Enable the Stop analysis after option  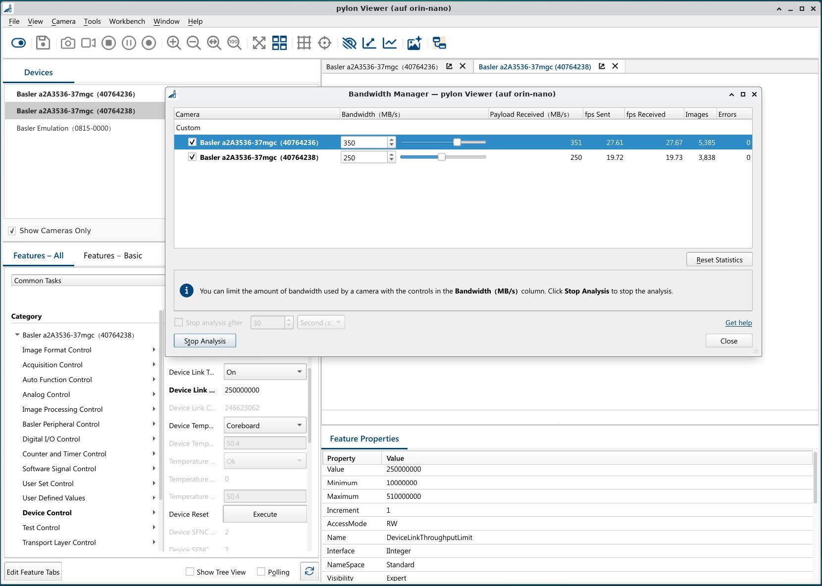178,322
